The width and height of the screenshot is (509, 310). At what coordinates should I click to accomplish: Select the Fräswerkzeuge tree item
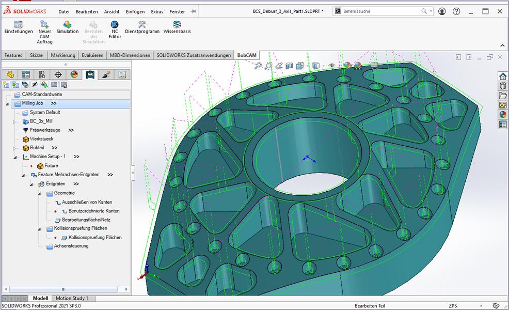click(x=45, y=130)
